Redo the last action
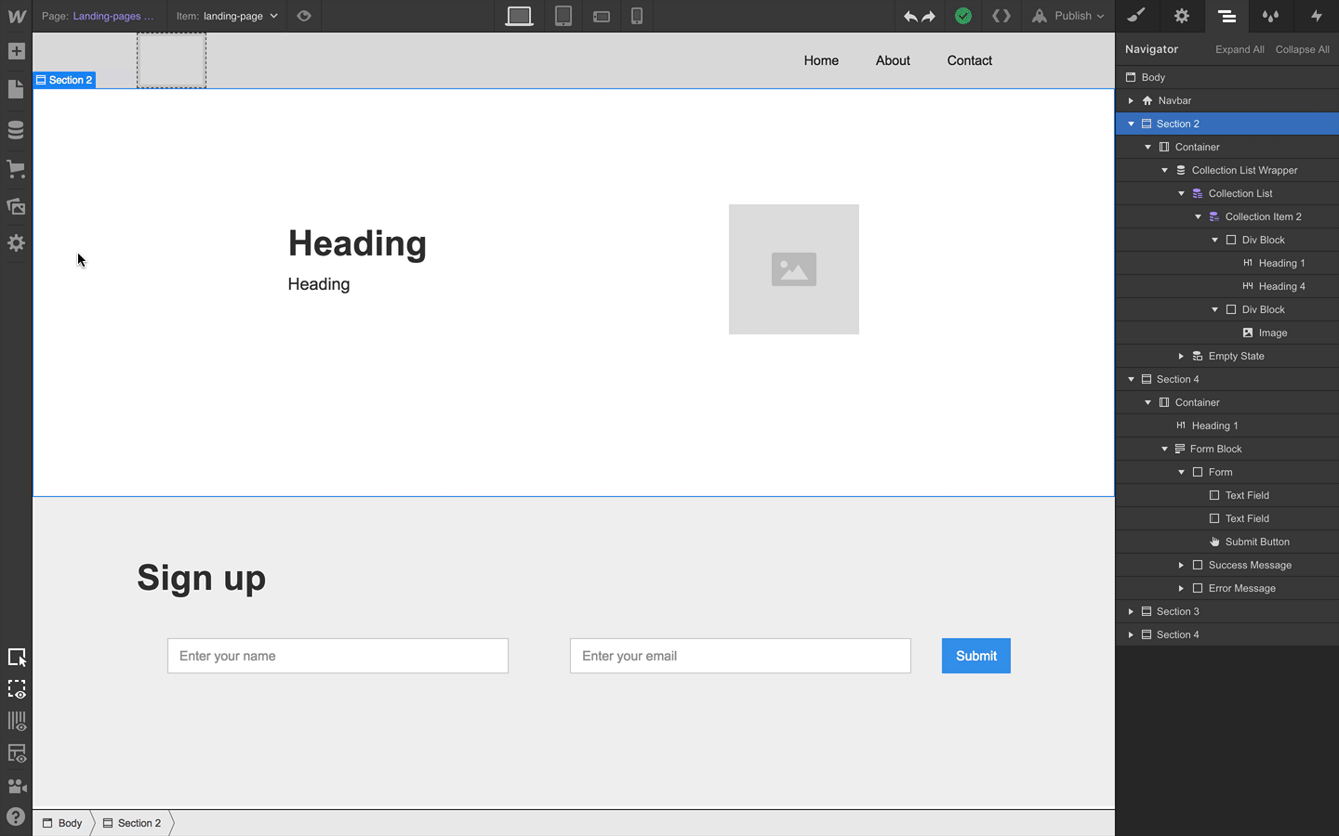Viewport: 1339px width, 836px height. tap(928, 16)
